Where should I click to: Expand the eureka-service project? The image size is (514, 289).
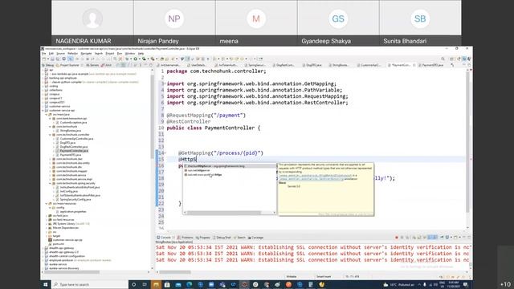(x=43, y=264)
